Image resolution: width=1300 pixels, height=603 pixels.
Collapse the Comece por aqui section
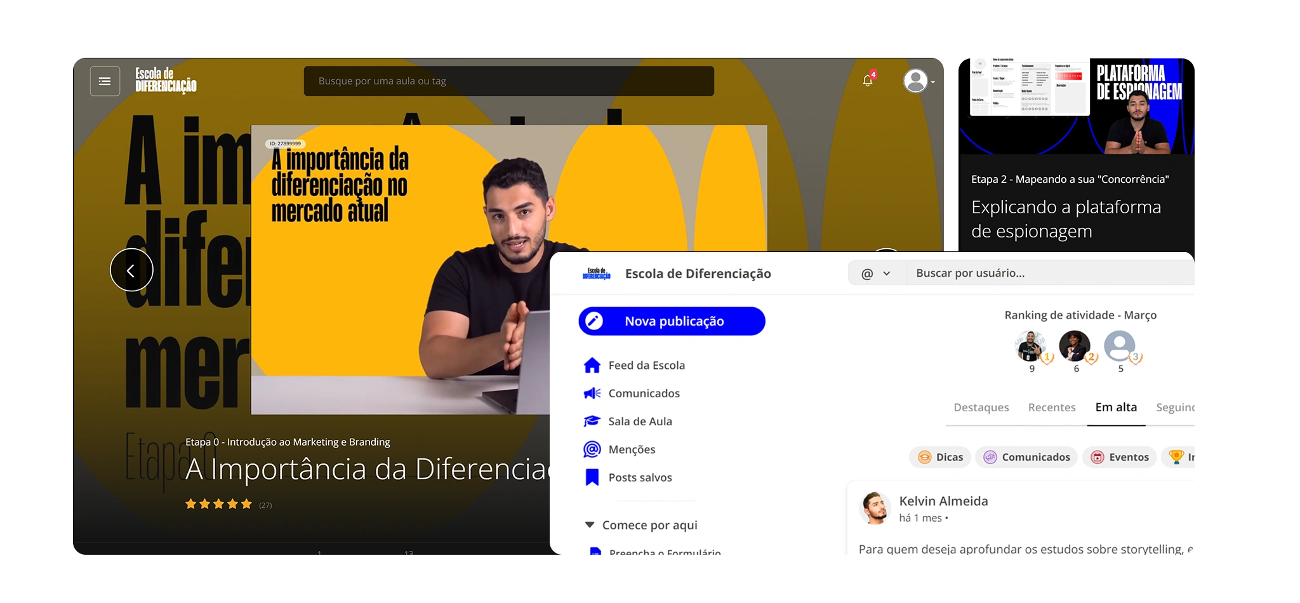(x=590, y=525)
